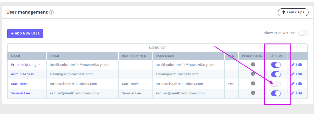View Matt Rees permissions info icon
The width and height of the screenshot is (314, 114).
click(x=253, y=83)
